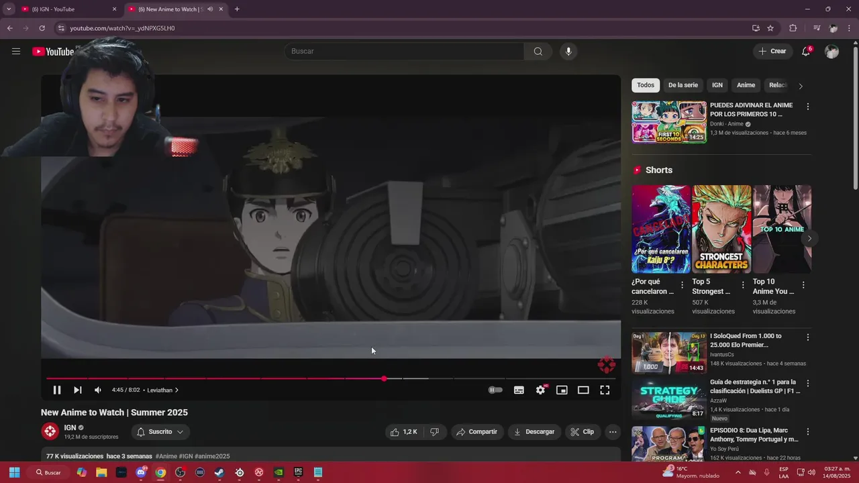
Task: Select the Todos filter chip
Action: click(x=646, y=85)
